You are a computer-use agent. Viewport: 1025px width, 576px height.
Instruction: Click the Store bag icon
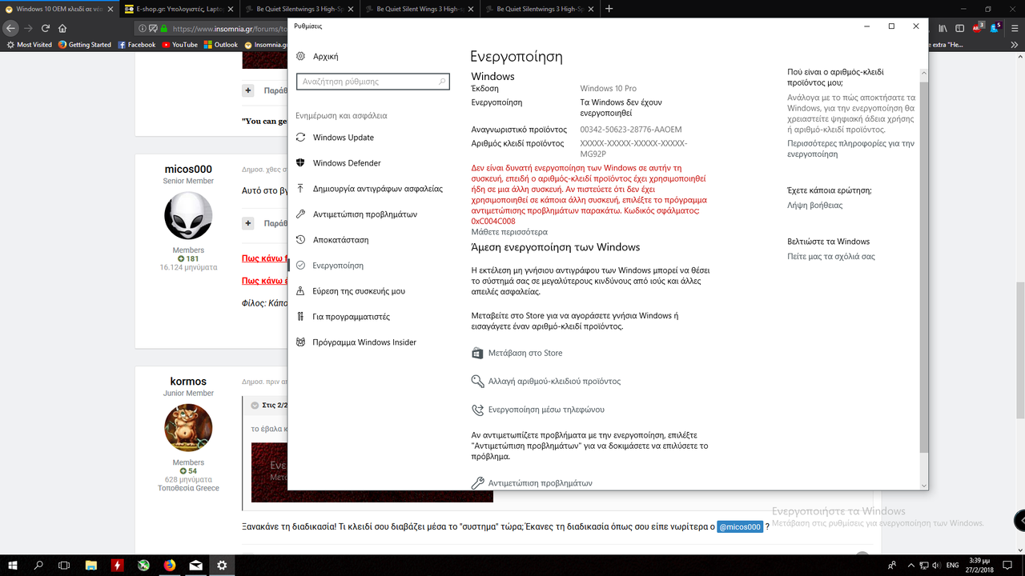[x=478, y=353]
